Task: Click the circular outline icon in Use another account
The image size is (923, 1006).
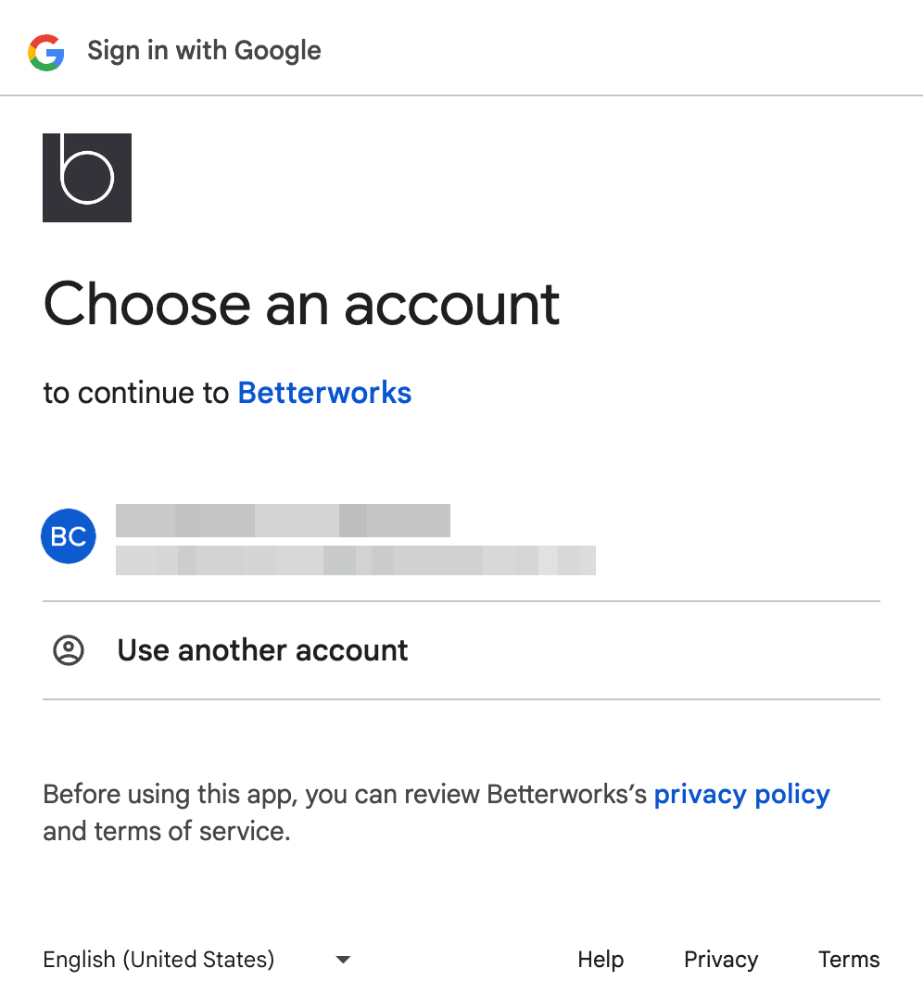Action: [x=69, y=650]
